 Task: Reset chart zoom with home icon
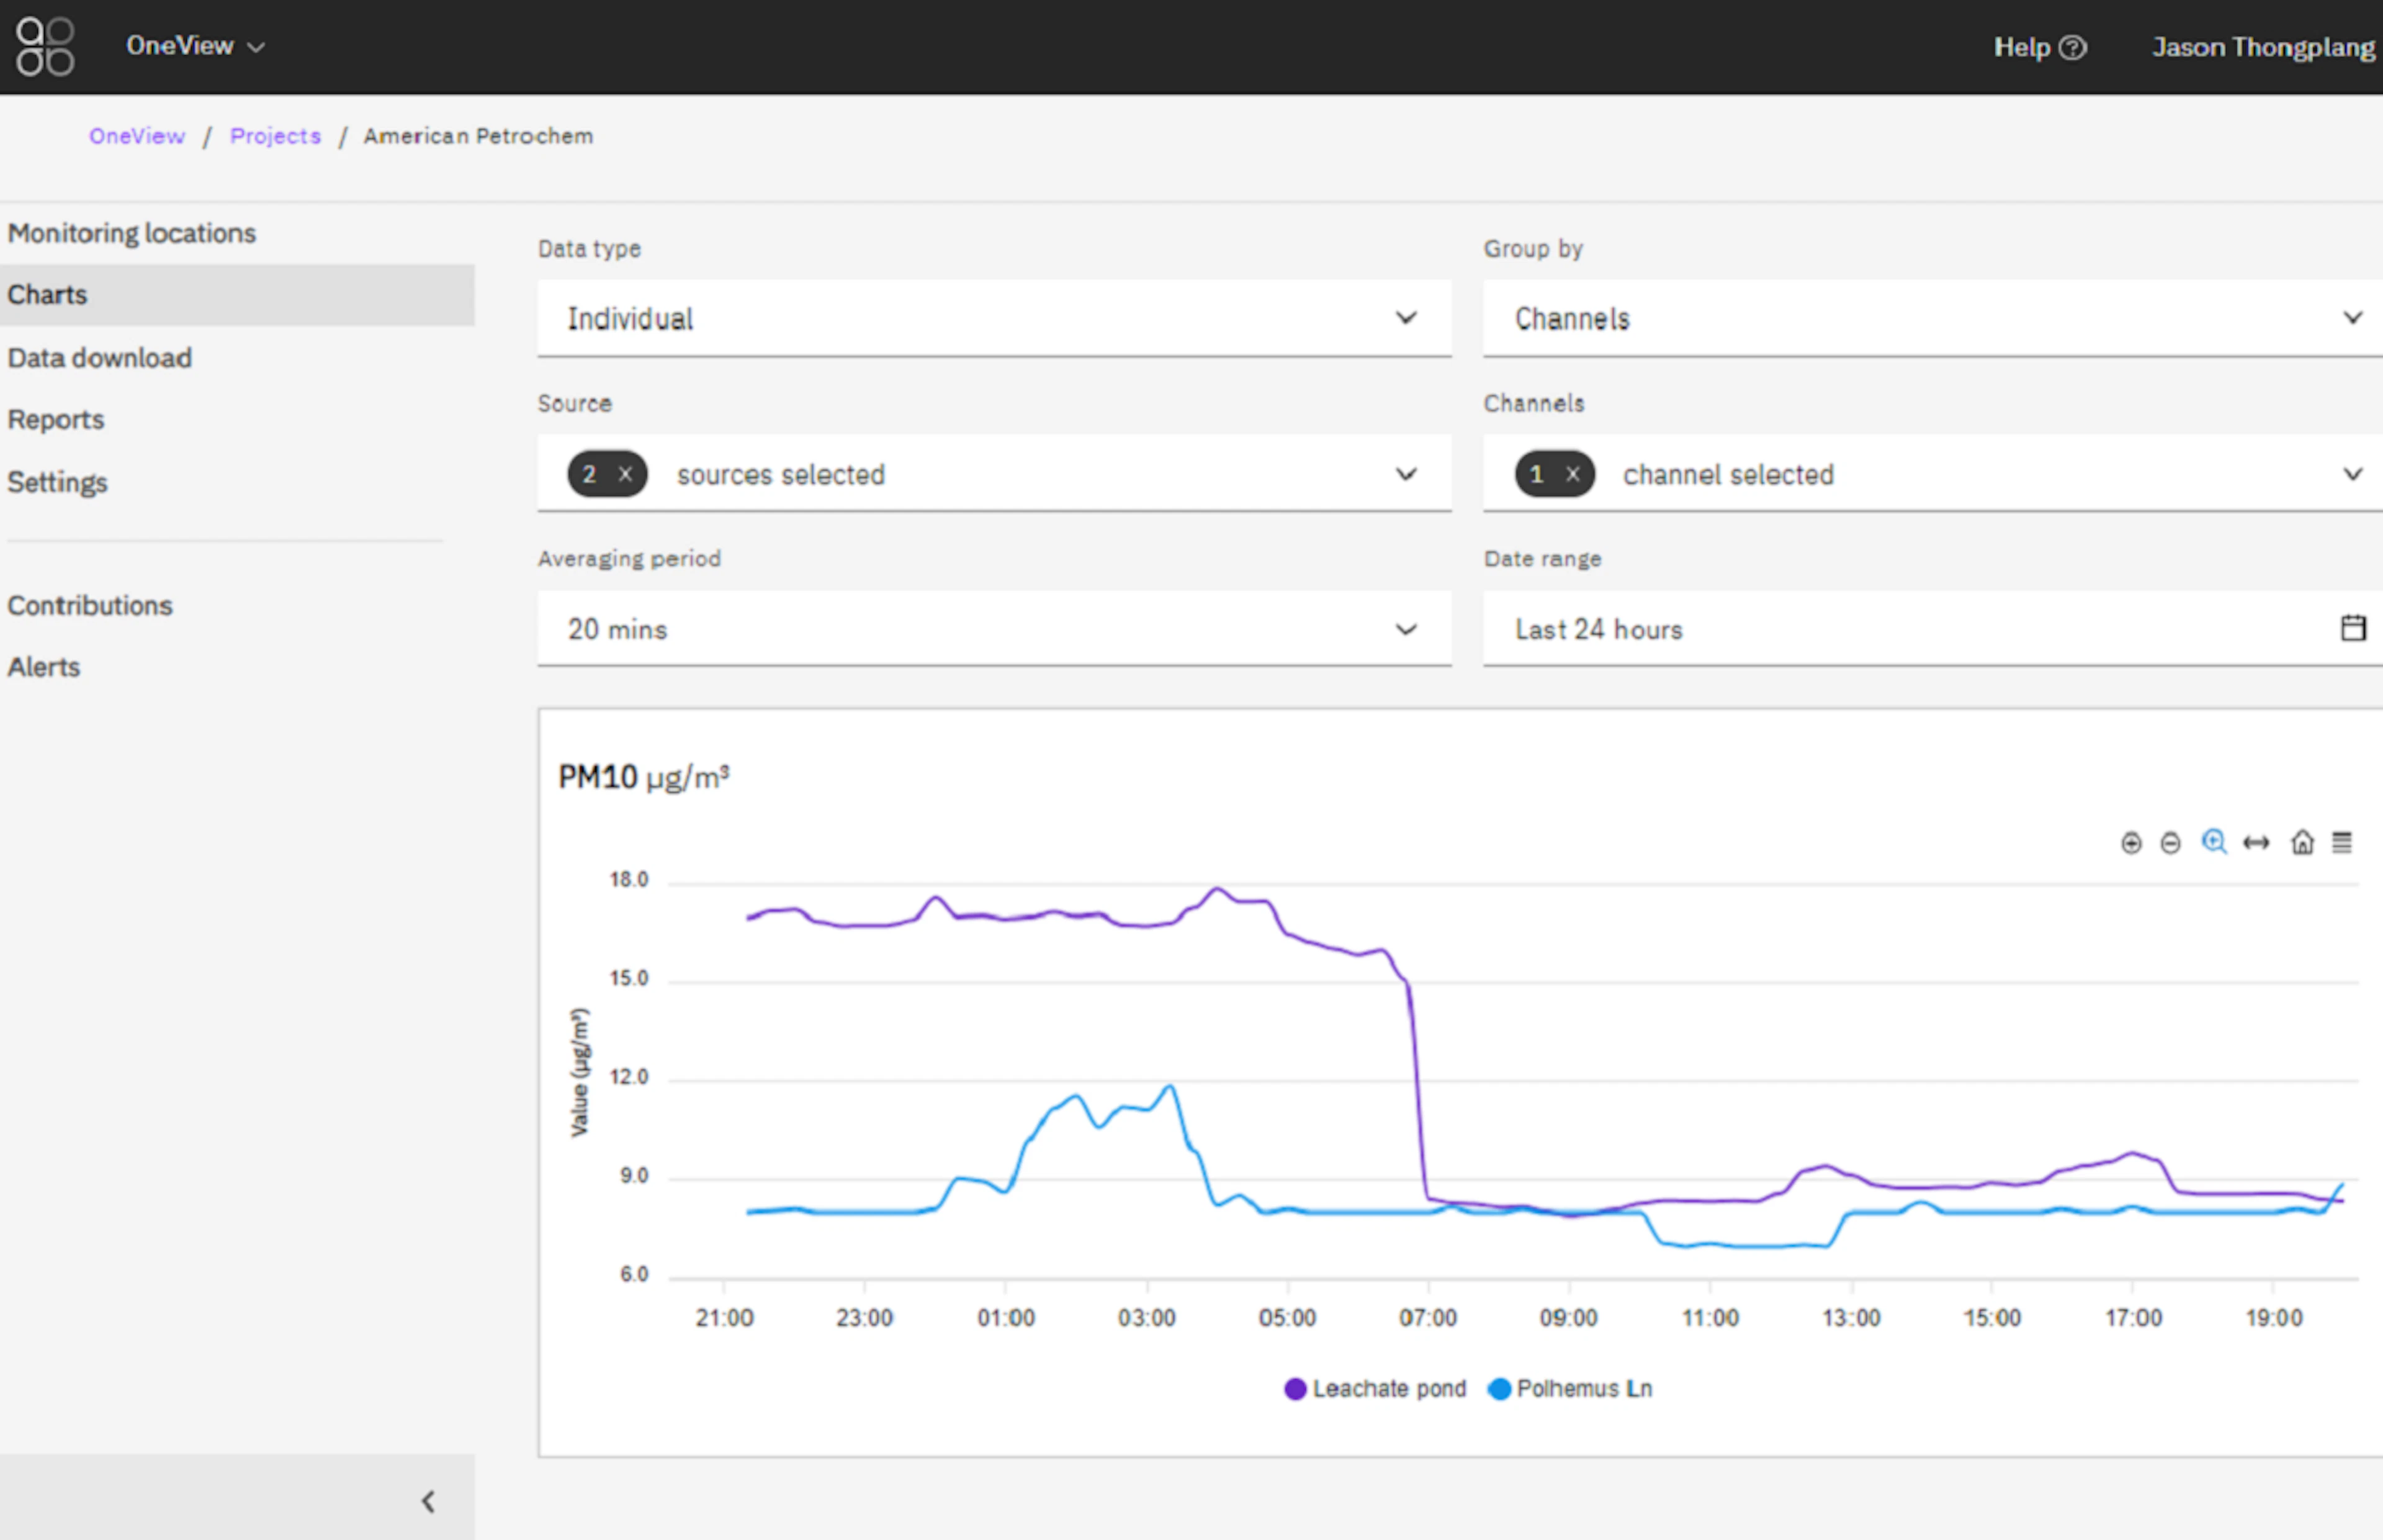point(2302,842)
